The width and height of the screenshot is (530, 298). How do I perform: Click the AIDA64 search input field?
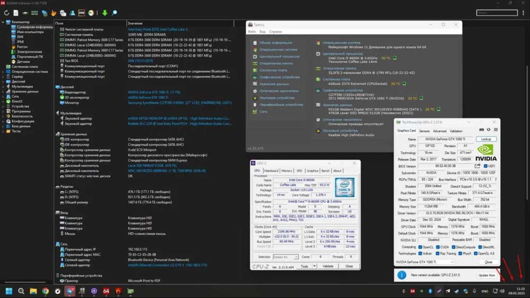(497, 13)
